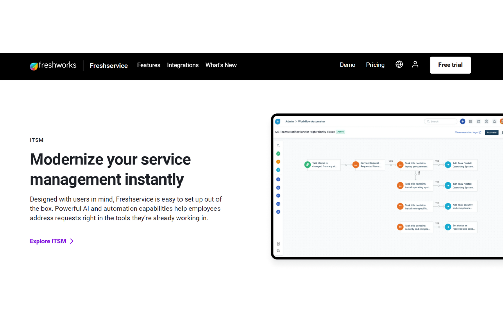Image resolution: width=503 pixels, height=336 pixels.
Task: Click the Active status badge on the workflow
Action: 341,132
